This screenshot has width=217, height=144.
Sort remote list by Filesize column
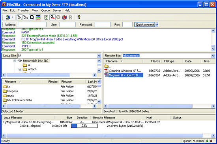(x=152, y=61)
